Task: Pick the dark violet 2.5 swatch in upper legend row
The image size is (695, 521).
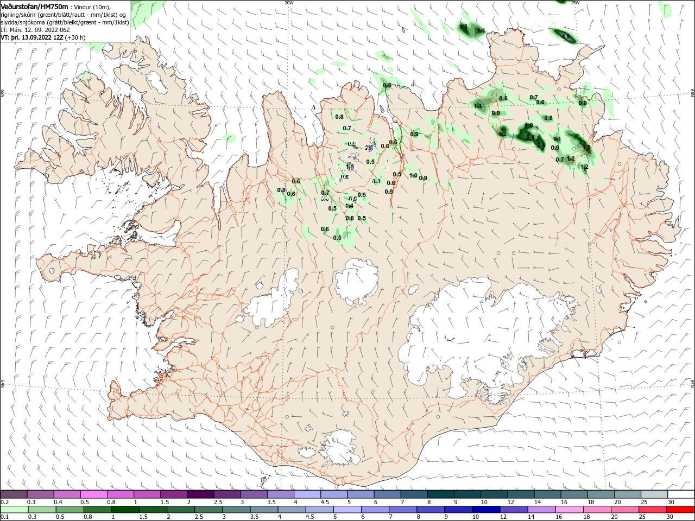Action: 227,494
